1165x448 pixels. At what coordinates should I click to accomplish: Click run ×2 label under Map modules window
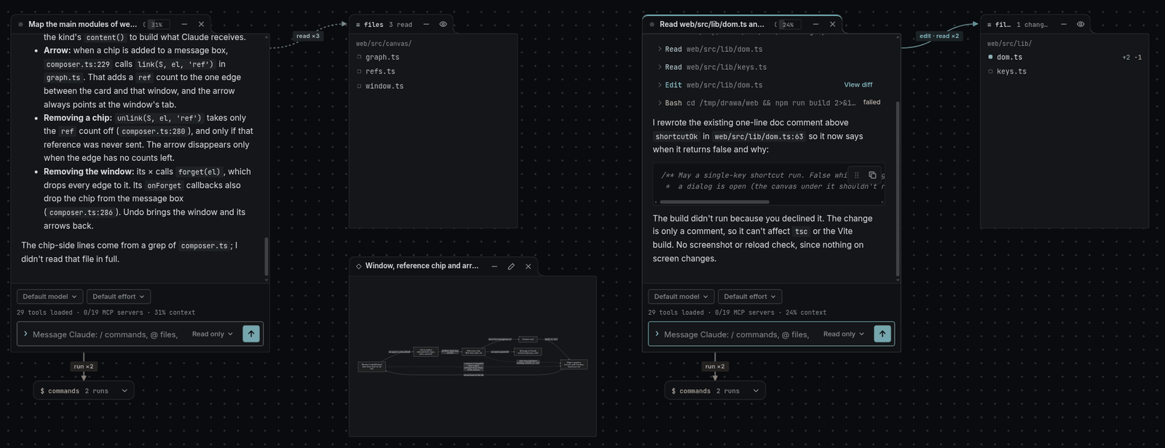(x=84, y=366)
